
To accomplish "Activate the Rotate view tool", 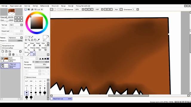I will 32,40.
